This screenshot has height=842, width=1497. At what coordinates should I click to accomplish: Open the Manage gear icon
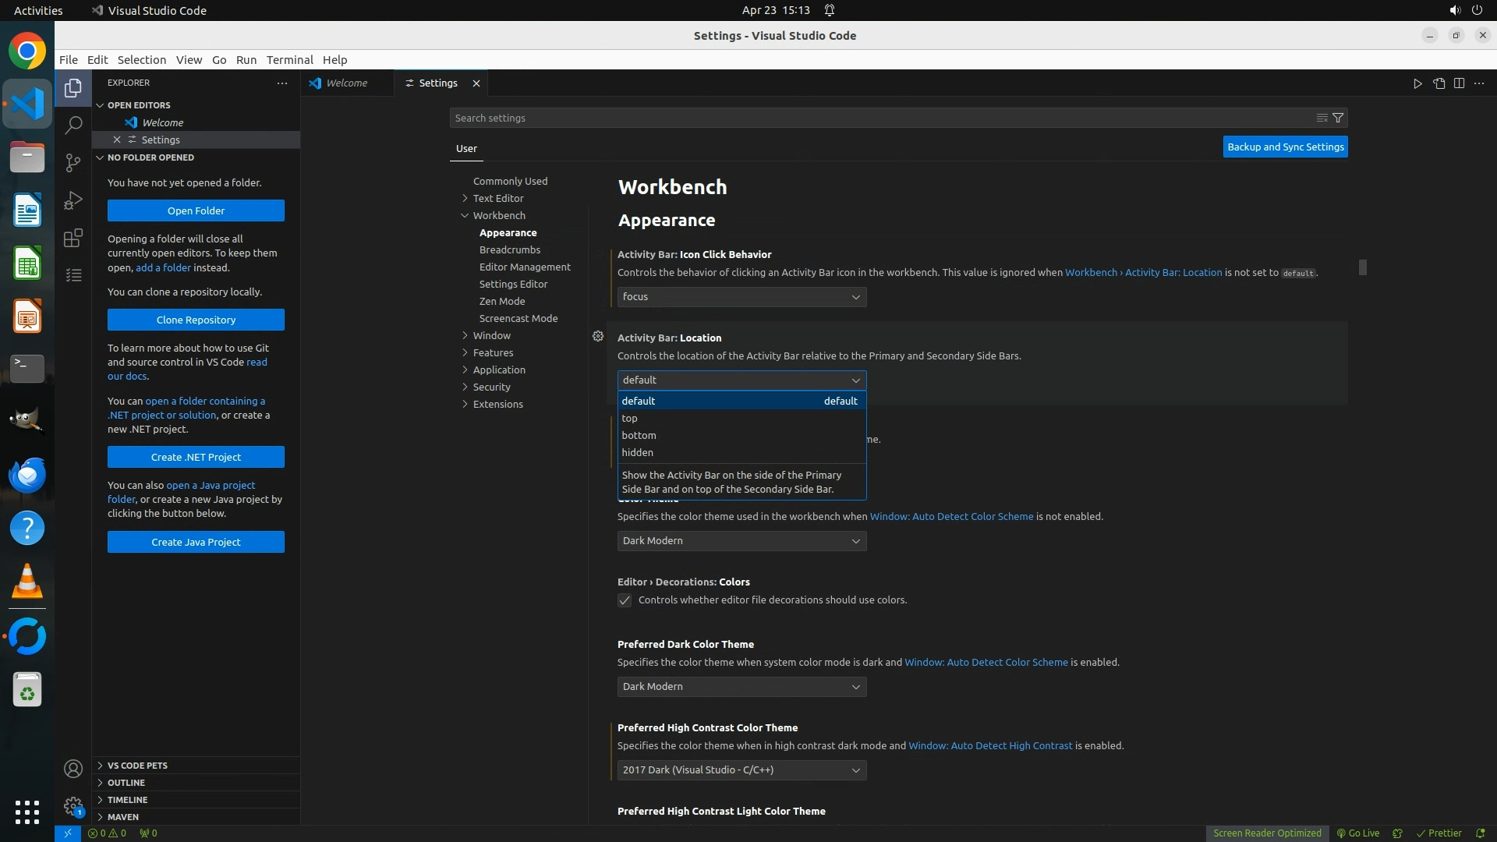pos(73,806)
